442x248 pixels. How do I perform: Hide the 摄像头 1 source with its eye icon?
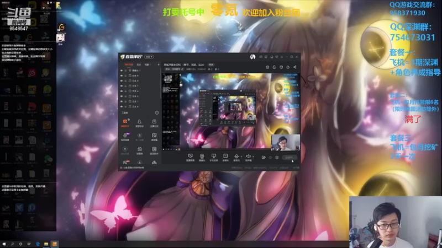tap(122, 71)
